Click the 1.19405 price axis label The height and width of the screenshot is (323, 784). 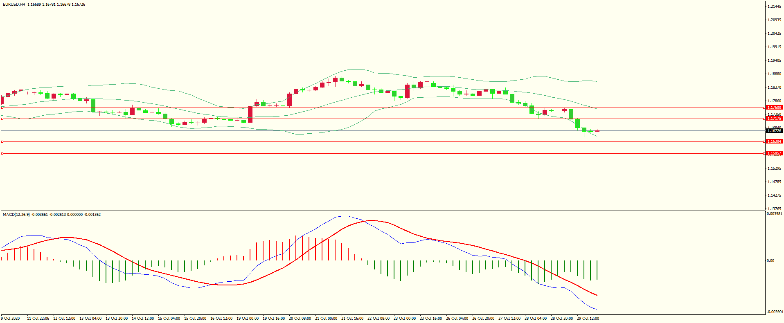click(x=774, y=61)
